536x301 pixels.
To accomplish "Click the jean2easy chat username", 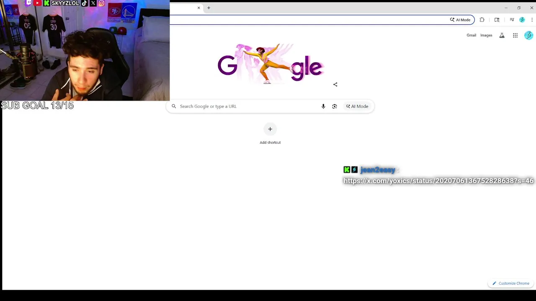I will click(x=378, y=170).
